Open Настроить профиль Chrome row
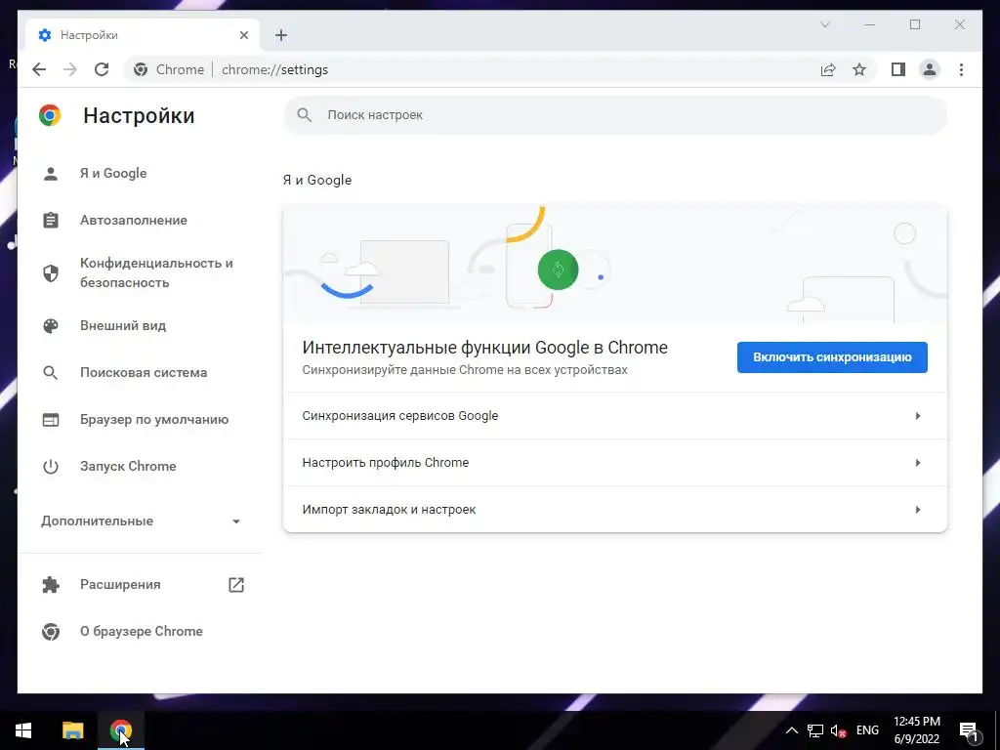The width and height of the screenshot is (1000, 750). coord(615,462)
